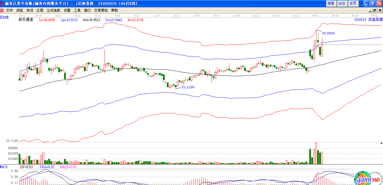Open the 公式选股 menu
This screenshot has width=383, height=185.
[x=53, y=10]
